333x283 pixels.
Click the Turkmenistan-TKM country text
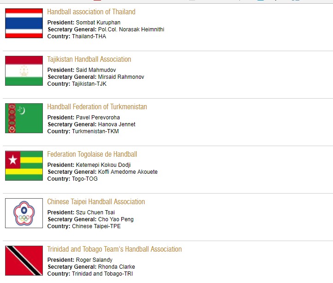click(x=95, y=131)
